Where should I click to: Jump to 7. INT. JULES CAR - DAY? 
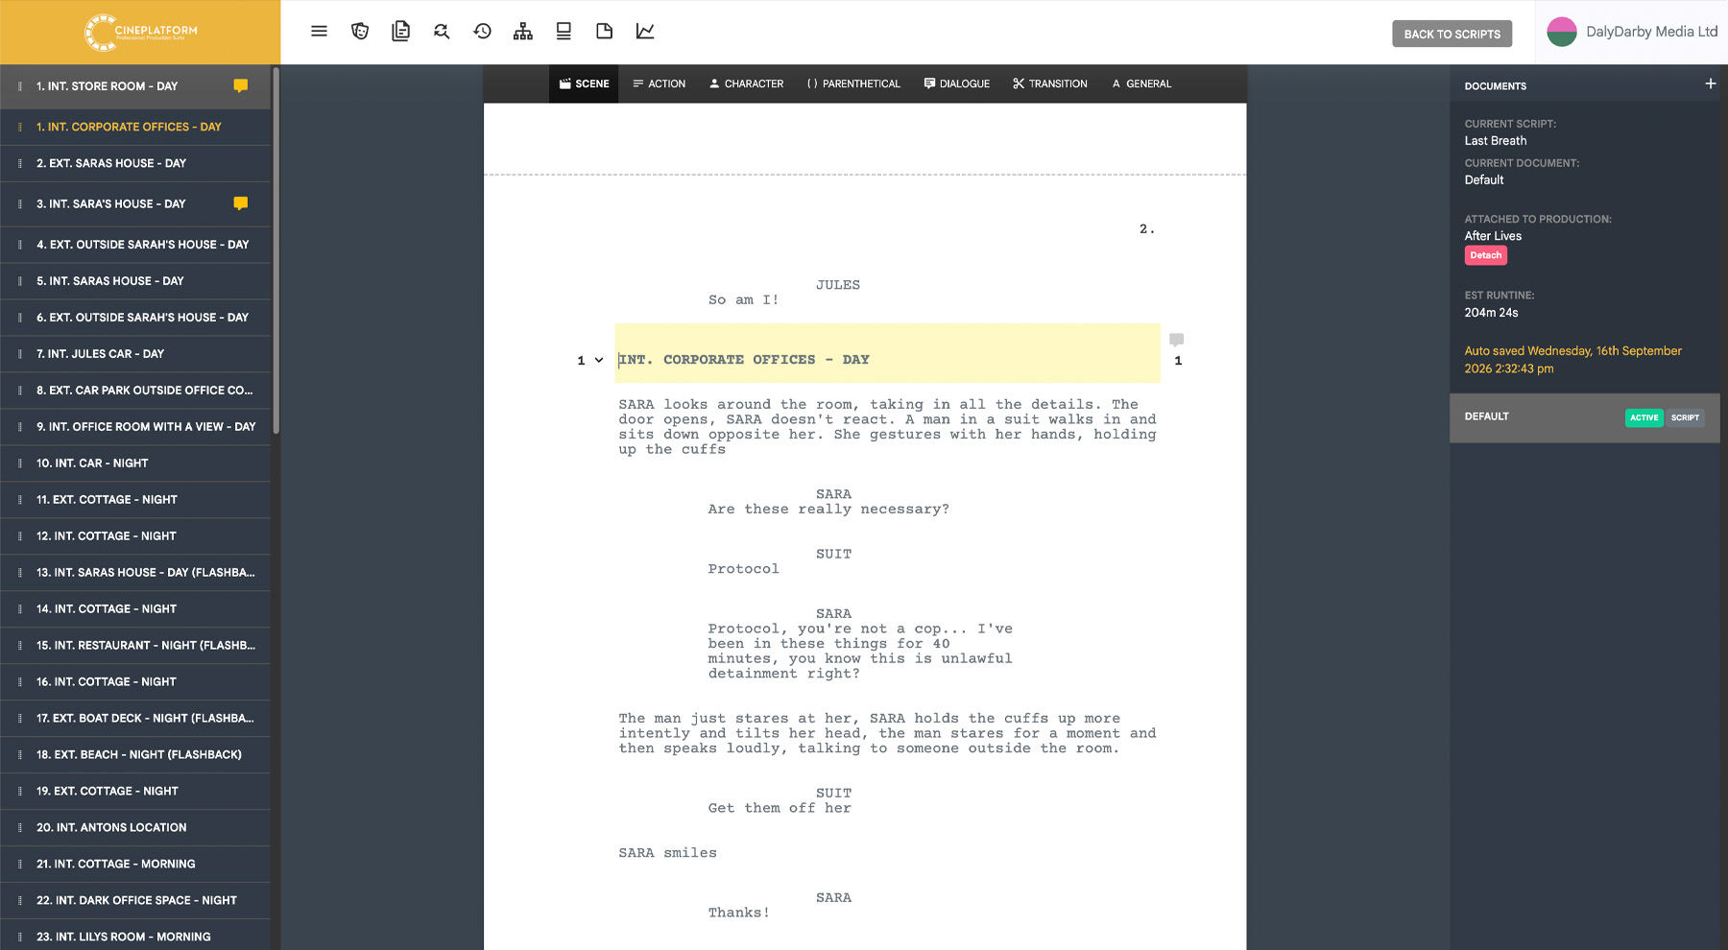[x=135, y=354]
